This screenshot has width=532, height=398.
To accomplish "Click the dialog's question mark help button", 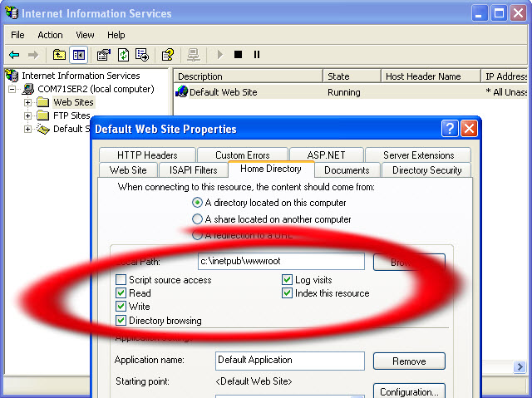I will (x=450, y=129).
